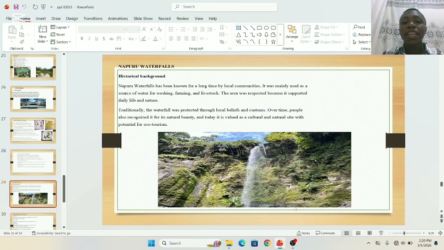Image resolution: width=444 pixels, height=250 pixels.
Task: Select the Down Arrow block shape
Action: (266, 35)
